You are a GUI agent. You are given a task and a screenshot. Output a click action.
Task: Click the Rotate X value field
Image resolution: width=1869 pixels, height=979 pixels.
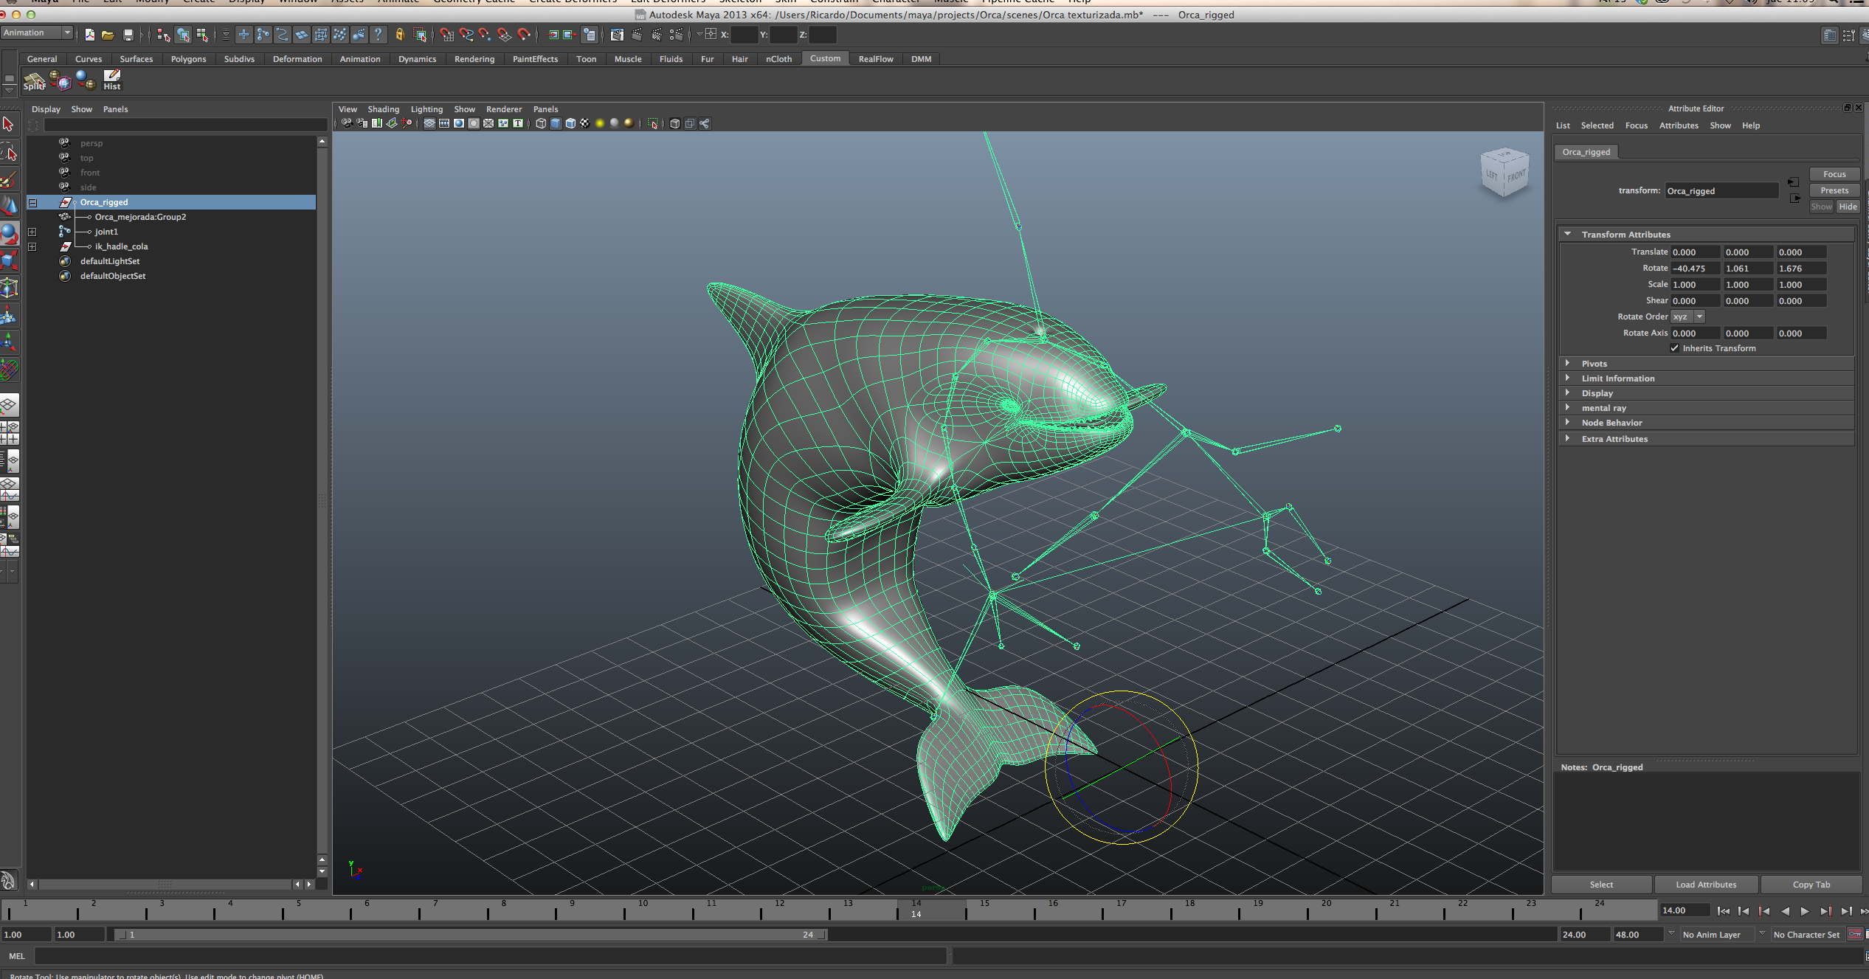tap(1694, 269)
